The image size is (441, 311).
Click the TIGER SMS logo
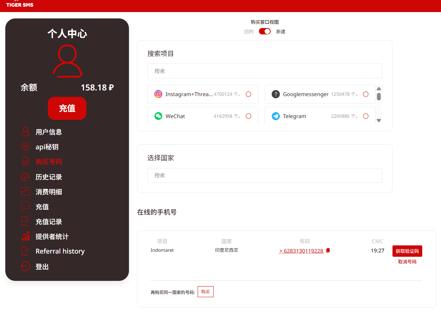click(20, 4)
